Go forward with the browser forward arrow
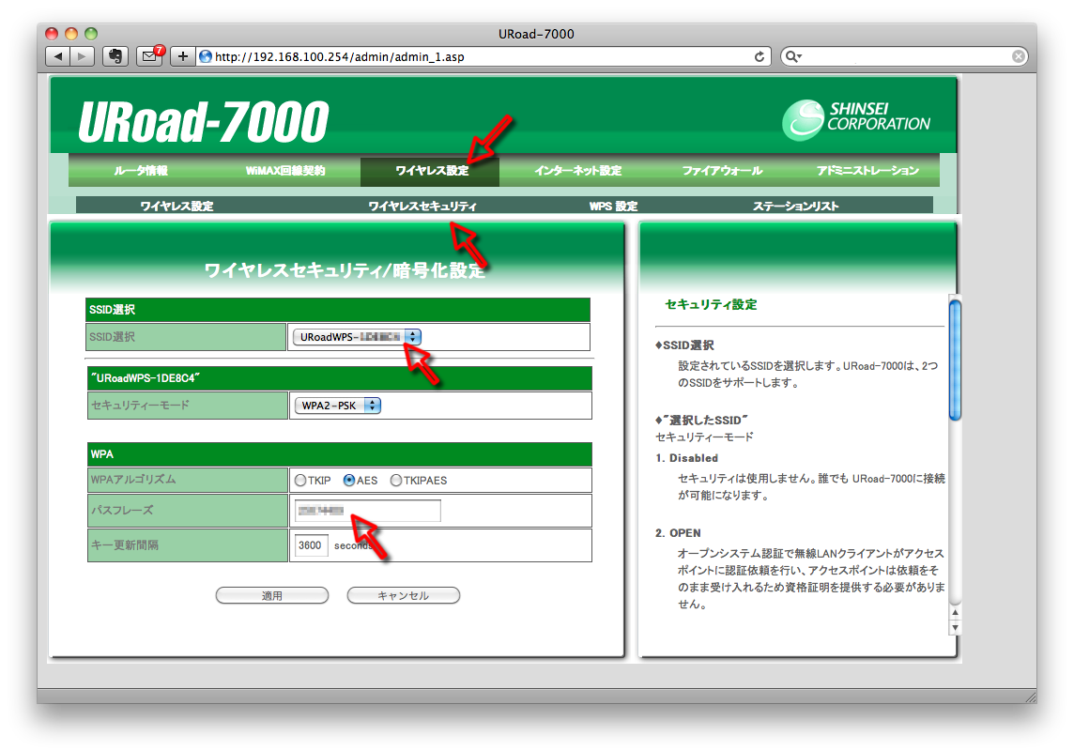1074x751 pixels. click(82, 56)
